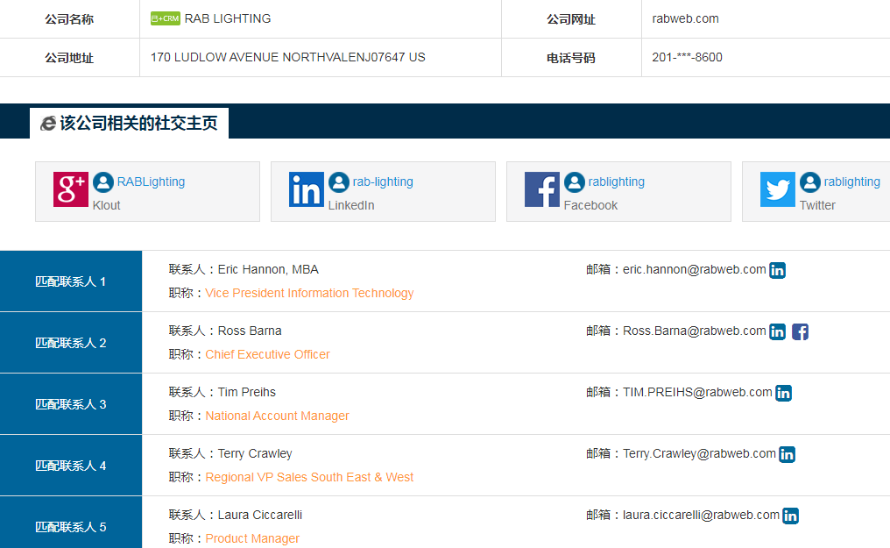
Task: Open the rablighting Facebook profile link
Action: pos(616,181)
